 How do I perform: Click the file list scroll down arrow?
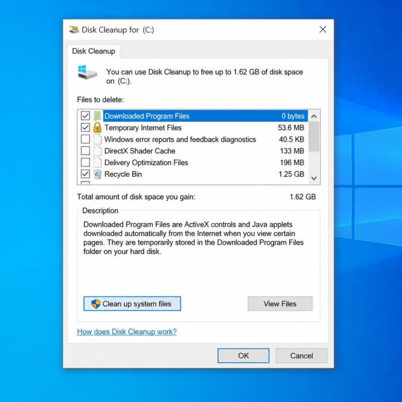[314, 178]
